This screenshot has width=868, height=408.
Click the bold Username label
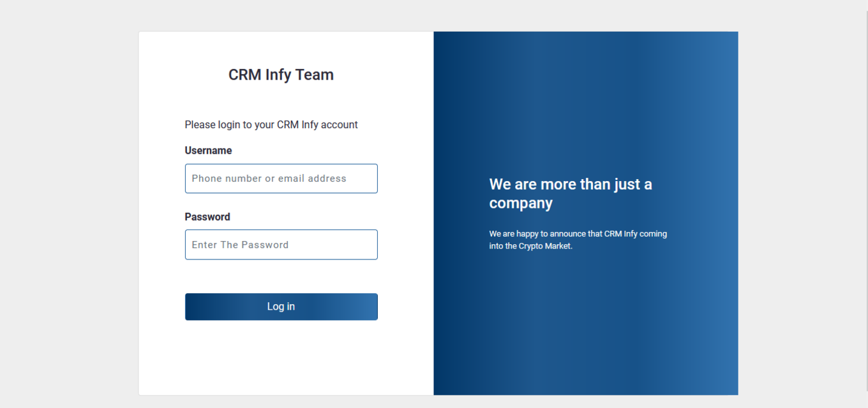[x=208, y=150]
